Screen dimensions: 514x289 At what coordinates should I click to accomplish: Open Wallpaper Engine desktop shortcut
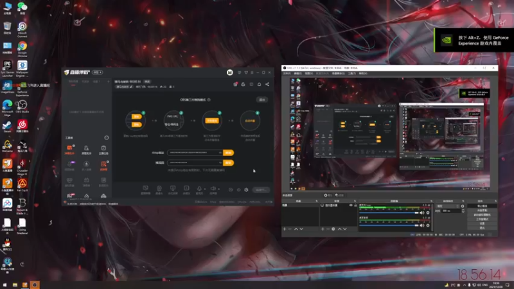[x=22, y=68]
